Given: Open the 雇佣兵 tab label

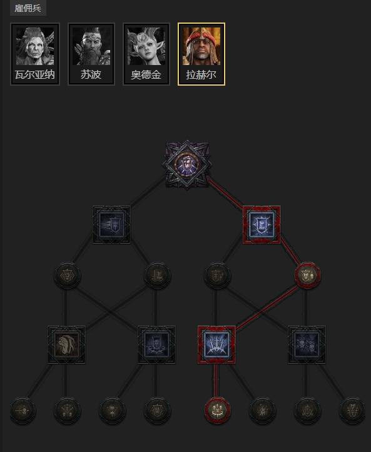Looking at the screenshot, I should coord(28,8).
